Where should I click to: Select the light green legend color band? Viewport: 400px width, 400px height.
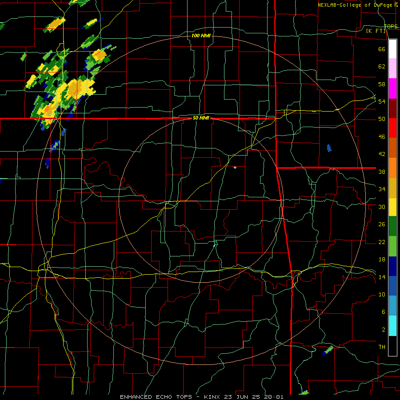pyautogui.click(x=392, y=246)
